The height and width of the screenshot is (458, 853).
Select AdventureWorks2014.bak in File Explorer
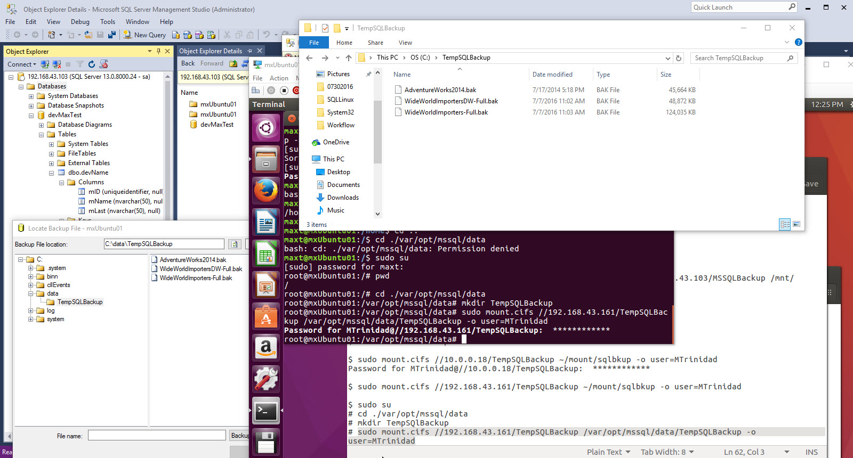point(440,90)
